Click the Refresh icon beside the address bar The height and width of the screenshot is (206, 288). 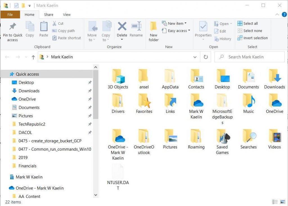click(206, 57)
